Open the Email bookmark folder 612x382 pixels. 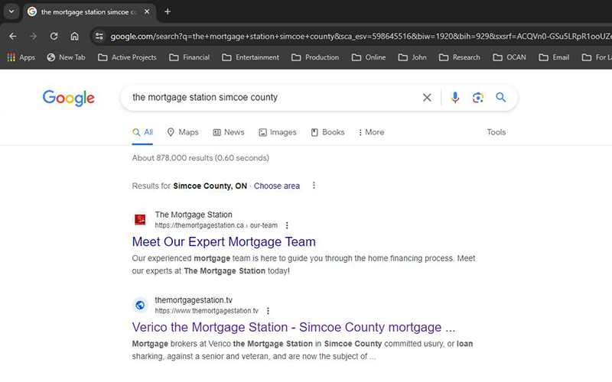point(554,57)
